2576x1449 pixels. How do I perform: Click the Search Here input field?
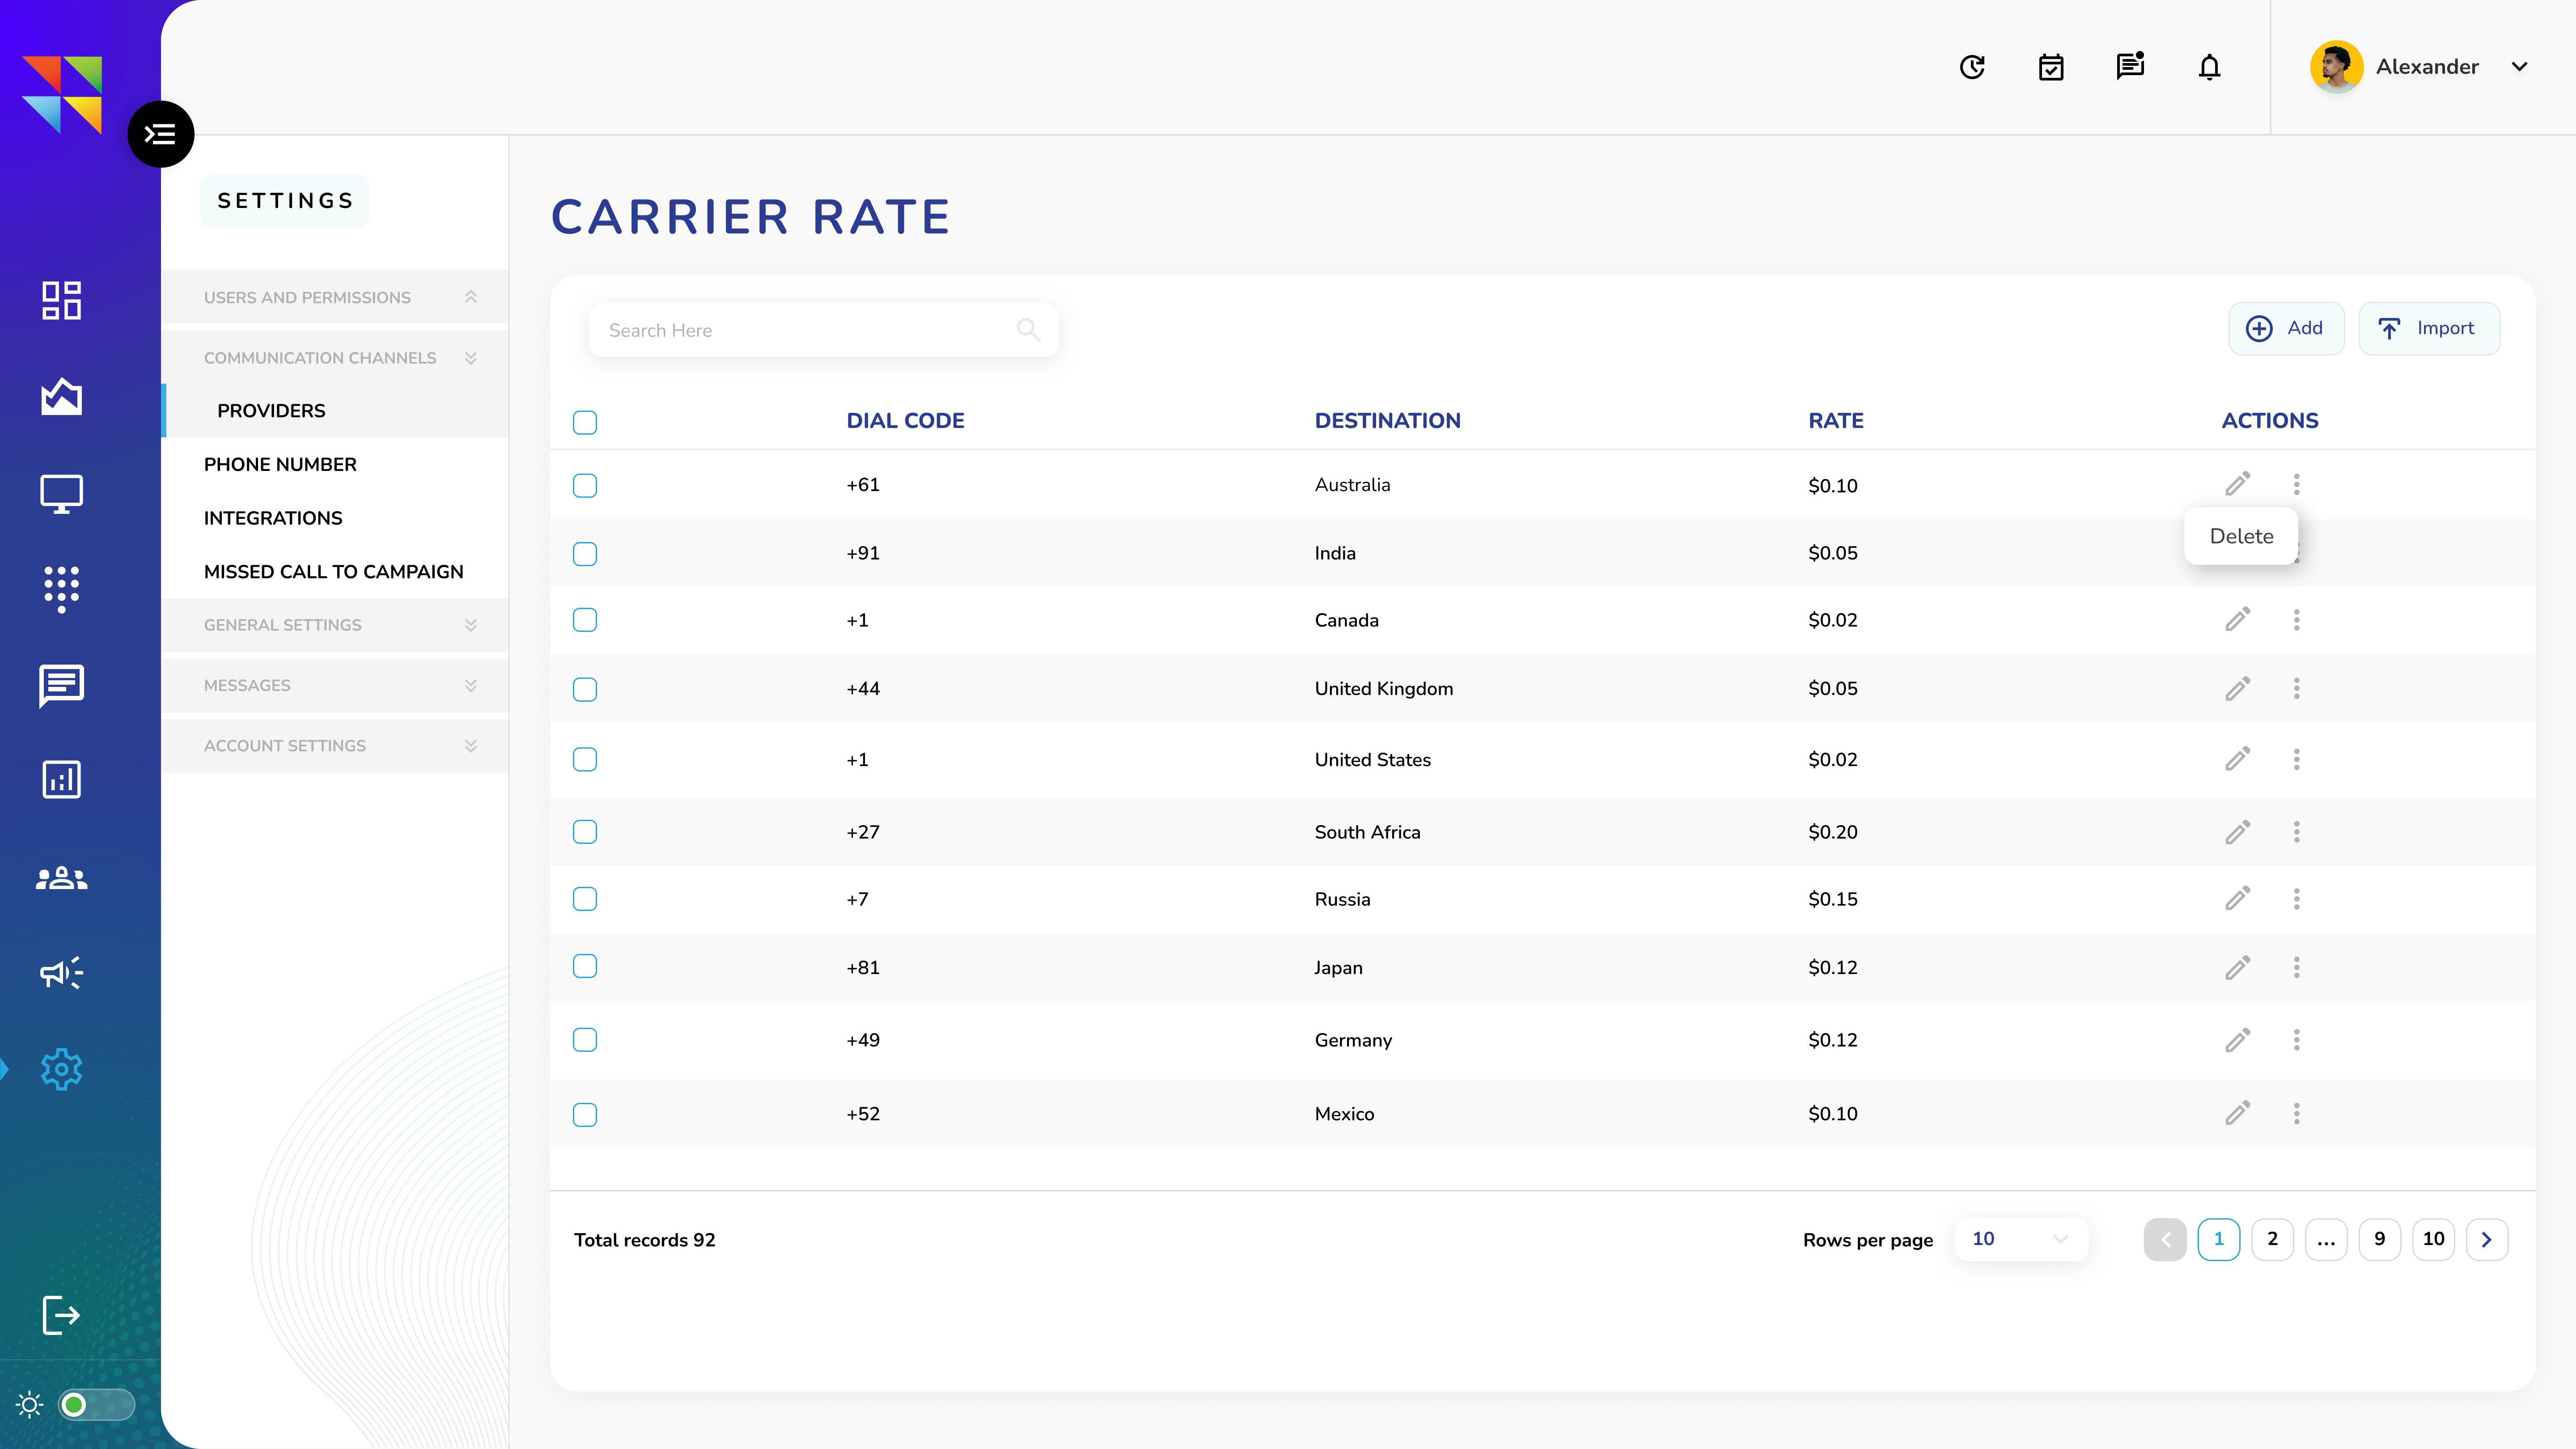[x=823, y=330]
